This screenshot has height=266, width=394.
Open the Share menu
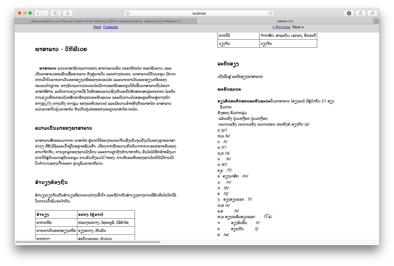tap(361, 13)
